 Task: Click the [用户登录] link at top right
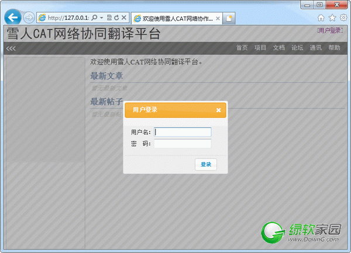(x=330, y=30)
